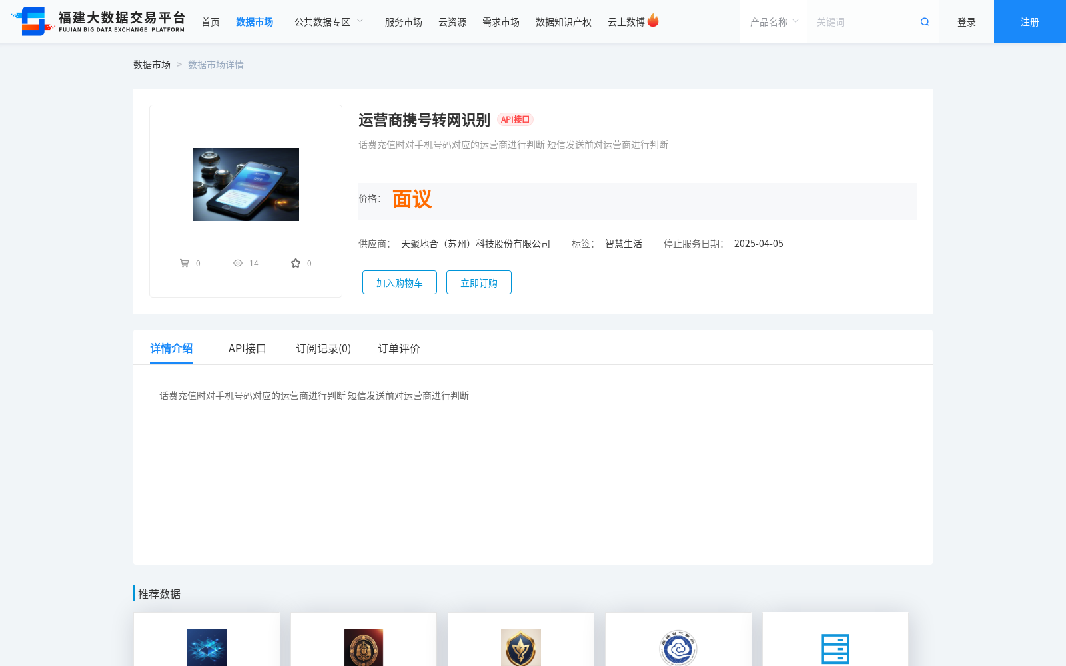1066x666 pixels.
Task: Open 数据知识产权 navigation item
Action: [564, 22]
